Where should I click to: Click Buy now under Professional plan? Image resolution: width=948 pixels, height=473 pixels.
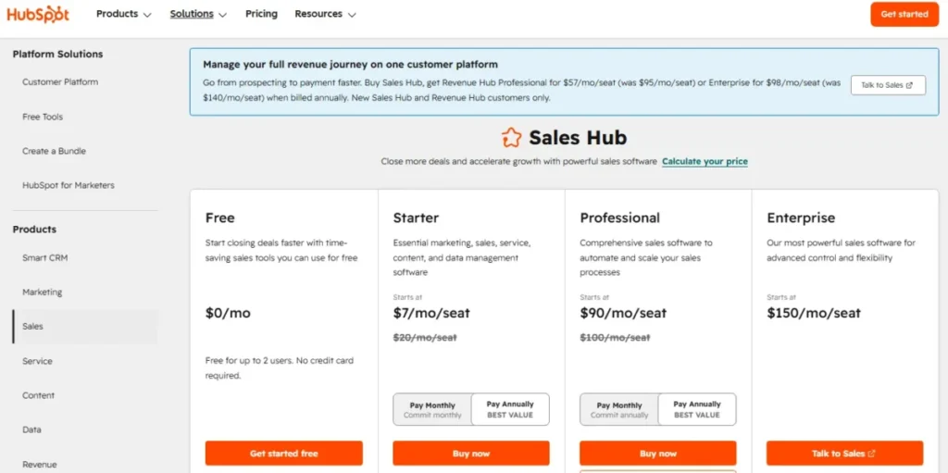658,453
